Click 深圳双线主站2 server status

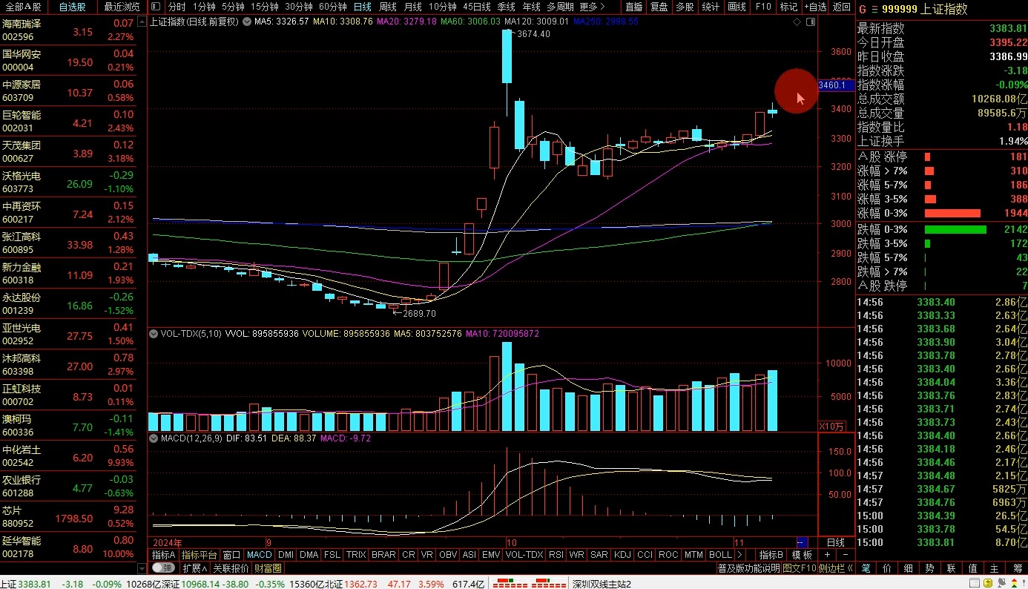pyautogui.click(x=602, y=584)
